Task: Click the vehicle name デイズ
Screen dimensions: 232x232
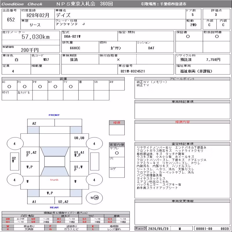Action: tap(63, 15)
